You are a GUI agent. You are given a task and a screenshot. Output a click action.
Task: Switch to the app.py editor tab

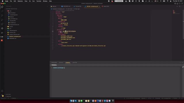tap(54, 6)
